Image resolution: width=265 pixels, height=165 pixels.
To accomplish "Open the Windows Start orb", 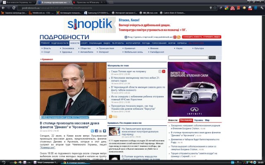I will pyautogui.click(x=4, y=163).
